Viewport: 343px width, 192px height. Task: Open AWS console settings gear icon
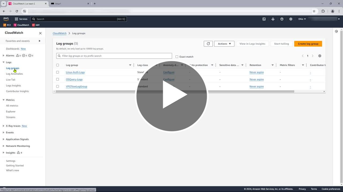click(x=291, y=19)
